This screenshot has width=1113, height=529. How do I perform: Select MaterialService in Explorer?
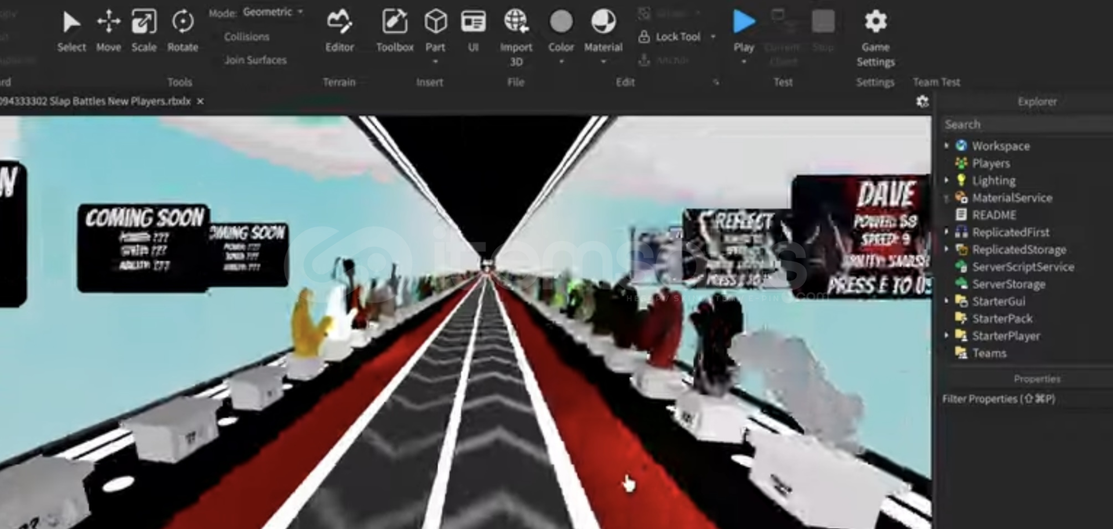click(1012, 198)
